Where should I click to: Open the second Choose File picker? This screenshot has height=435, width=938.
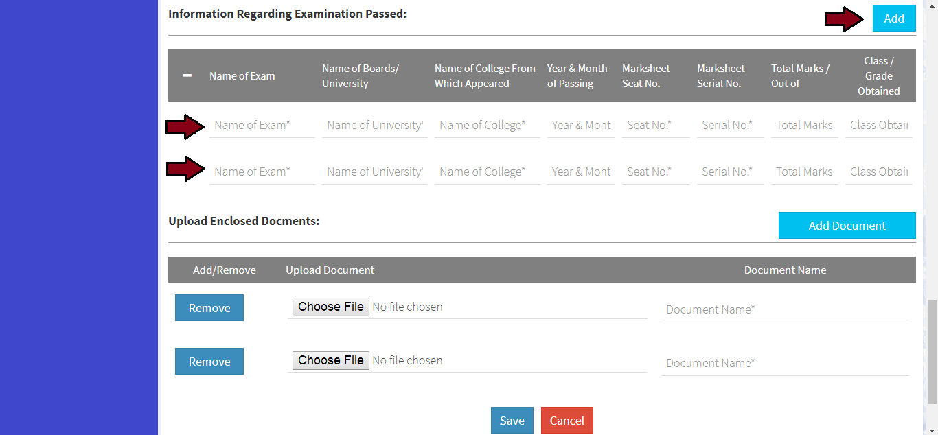point(331,360)
